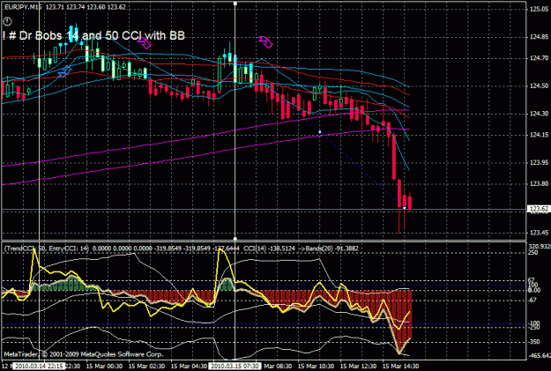Viewport: 551px width, 371px height.
Task: Click the "(TrendCCI: 50, EntryCCI: 14)" indicator label
Action: click(x=47, y=249)
